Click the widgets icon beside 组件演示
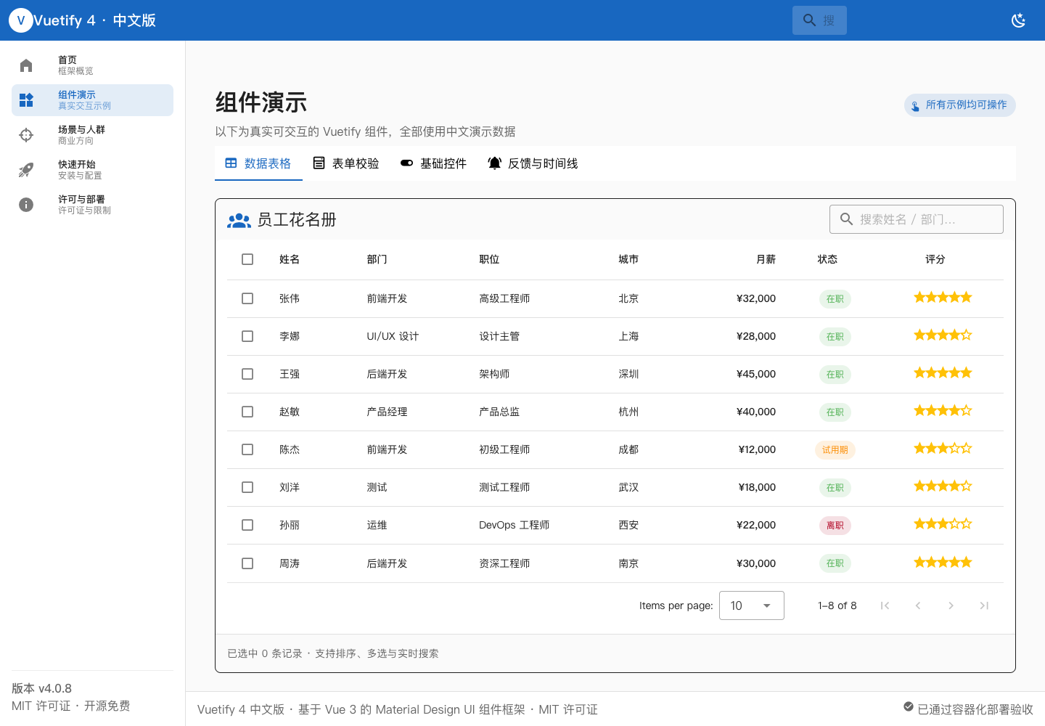The image size is (1045, 726). coord(26,100)
